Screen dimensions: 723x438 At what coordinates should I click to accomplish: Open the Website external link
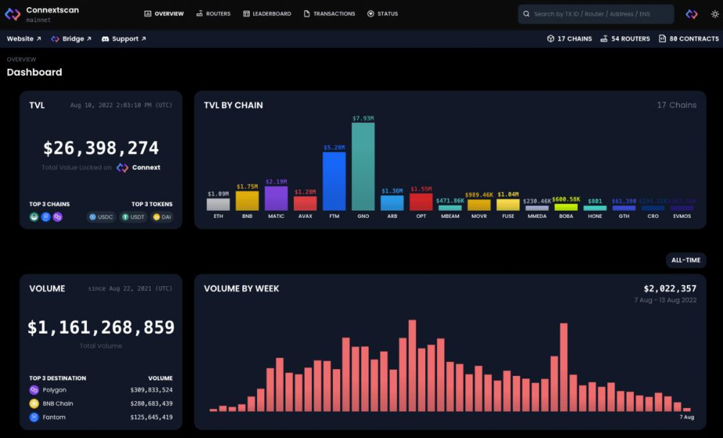[24, 39]
